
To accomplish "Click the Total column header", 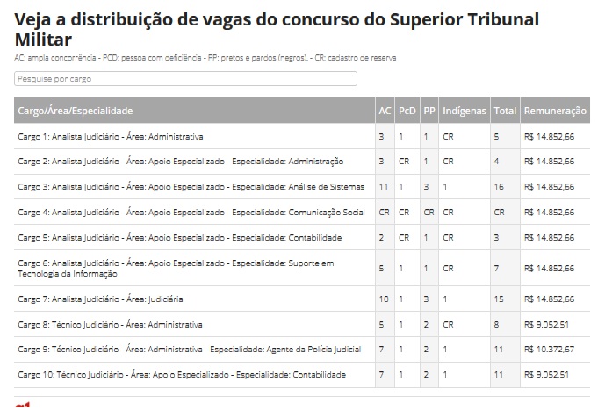I will point(505,111).
